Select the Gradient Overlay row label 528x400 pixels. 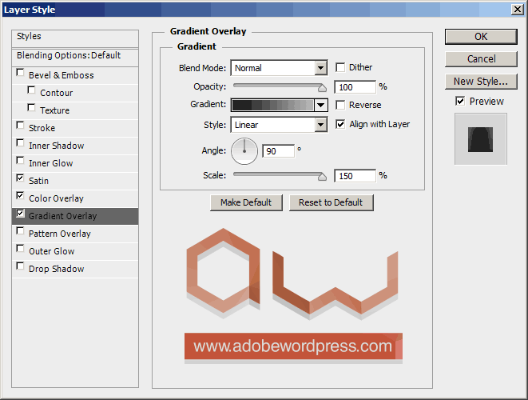[x=62, y=216]
